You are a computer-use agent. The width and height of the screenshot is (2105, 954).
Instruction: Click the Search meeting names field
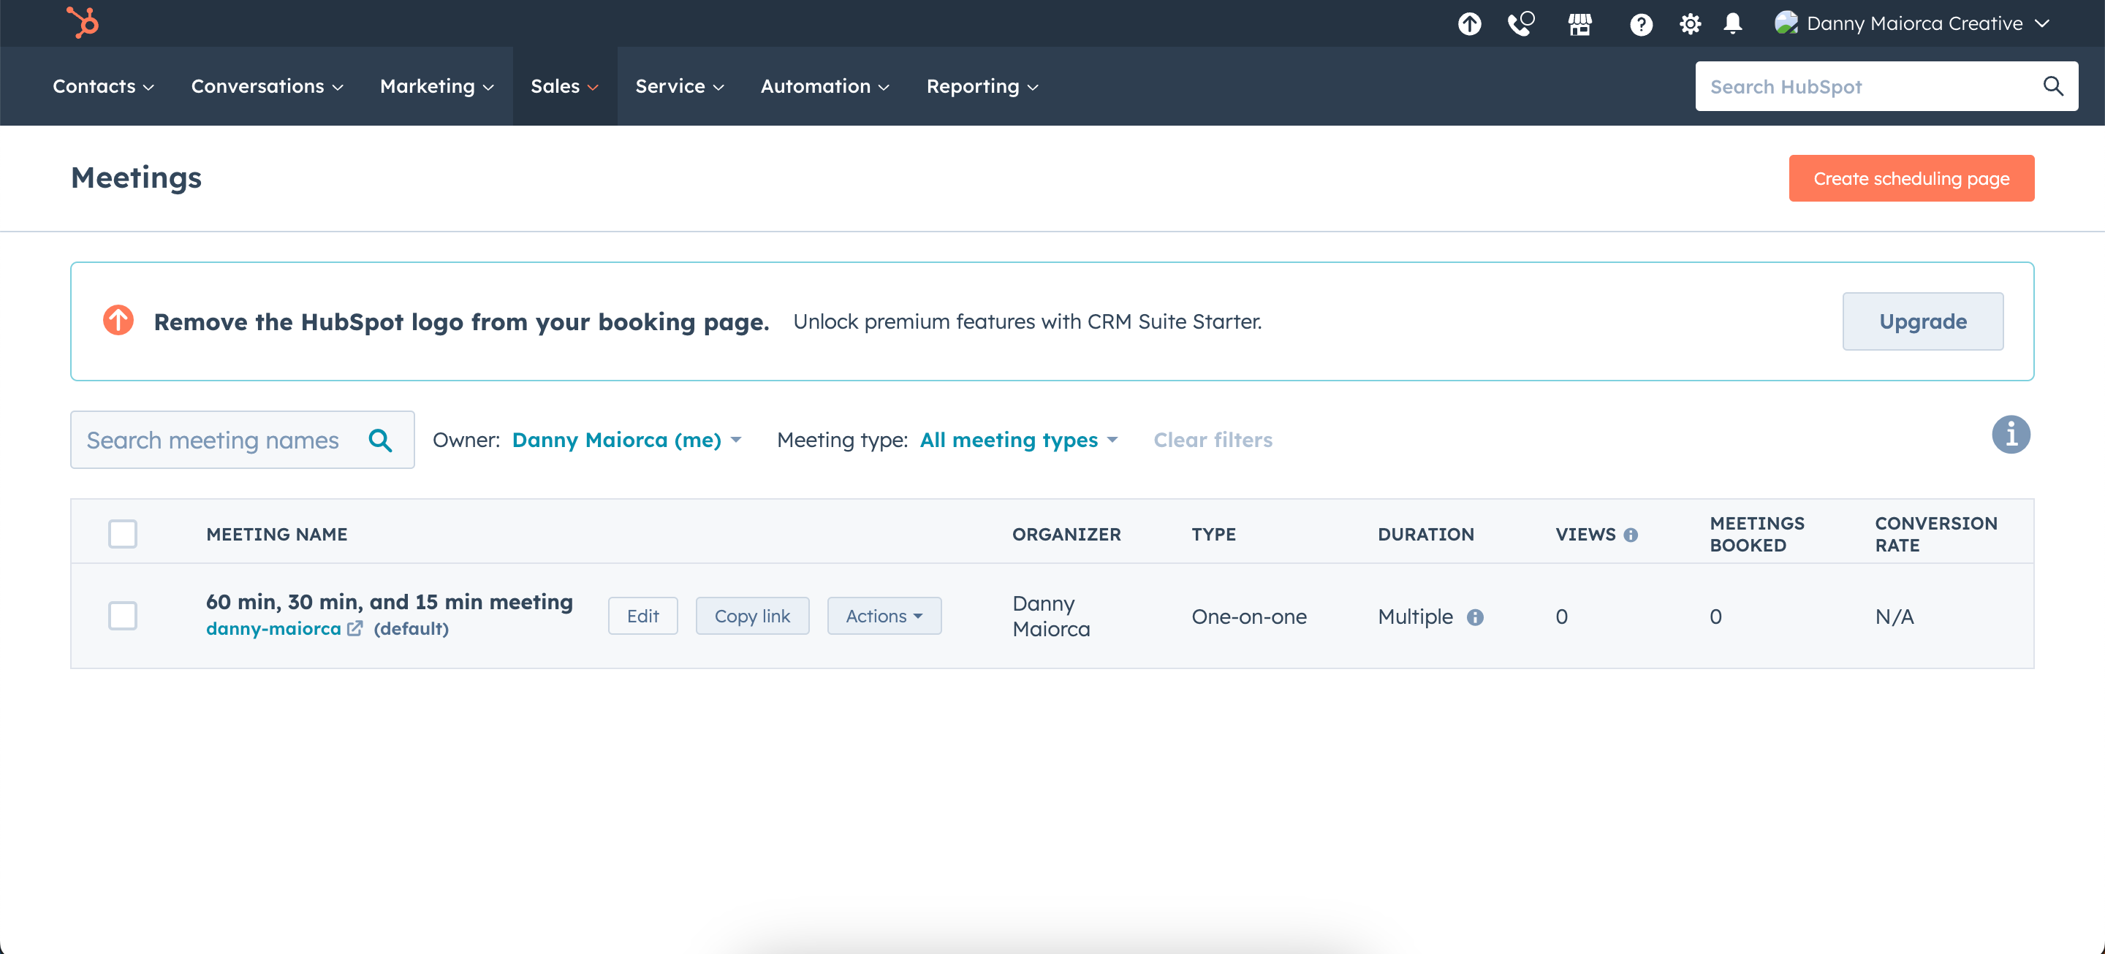(221, 440)
